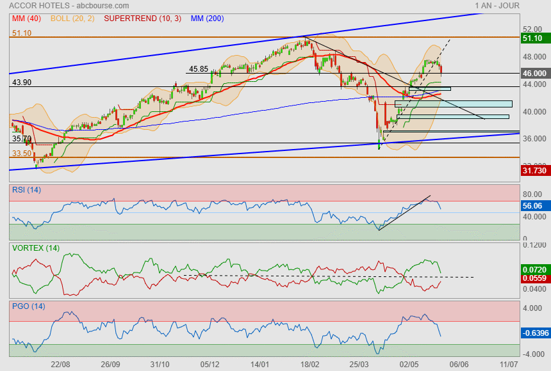Click the largest light-blue gap zone rectangle
The image size is (551, 371).
coord(454,104)
